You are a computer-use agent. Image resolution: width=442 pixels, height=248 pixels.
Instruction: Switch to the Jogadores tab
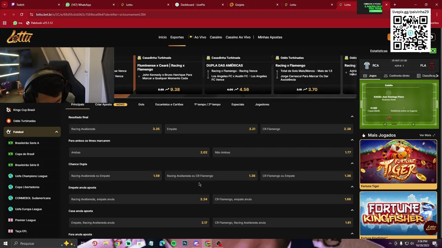click(x=262, y=104)
